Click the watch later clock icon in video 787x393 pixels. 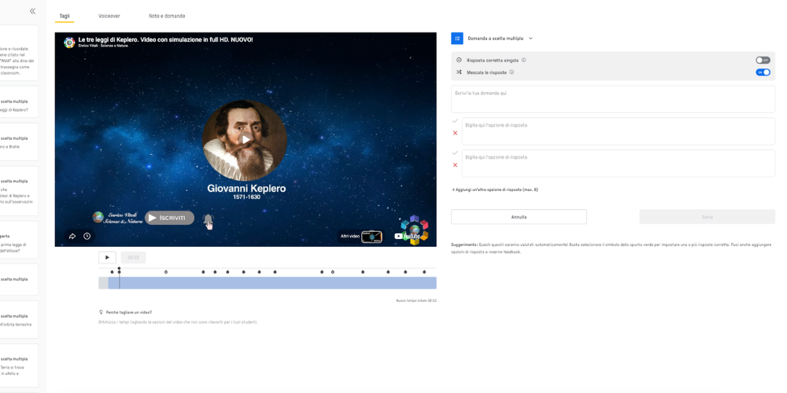pos(87,236)
